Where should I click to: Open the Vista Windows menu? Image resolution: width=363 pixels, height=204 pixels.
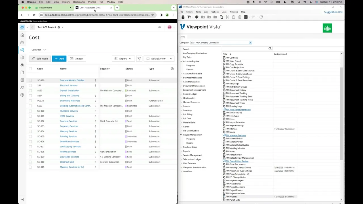(x=234, y=12)
